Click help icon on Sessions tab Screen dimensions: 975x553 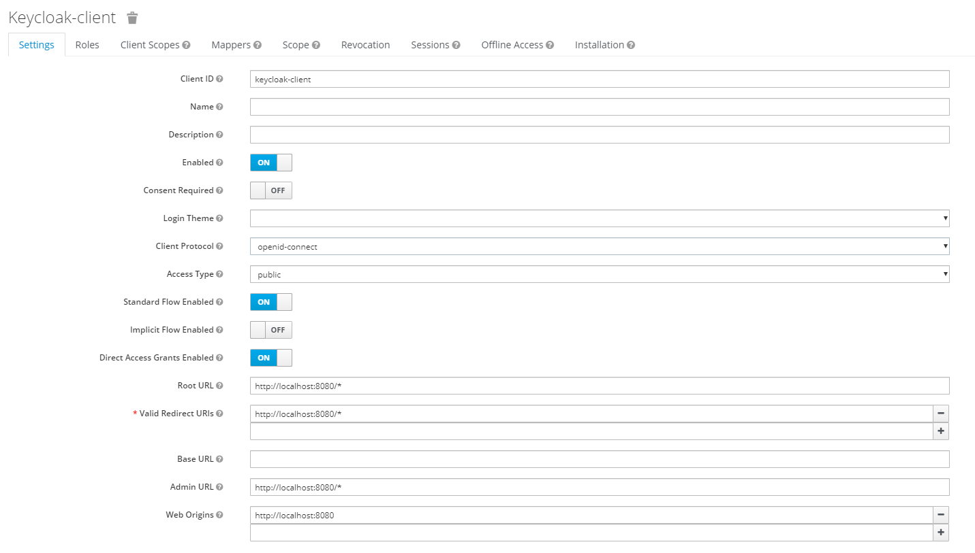(x=456, y=45)
